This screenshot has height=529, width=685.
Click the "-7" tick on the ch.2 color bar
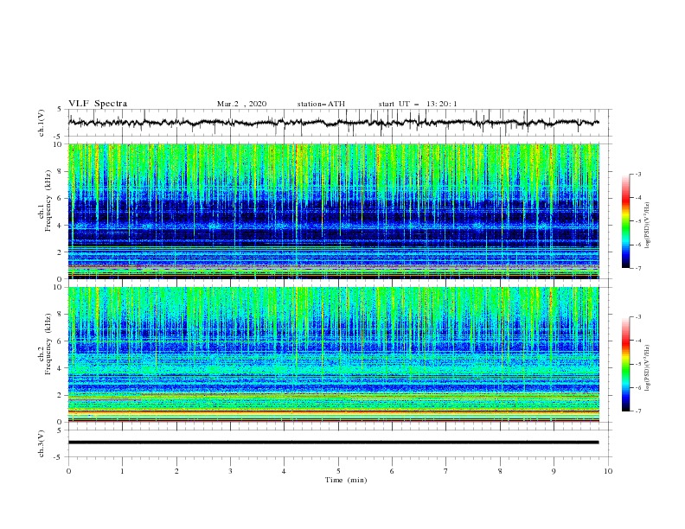click(638, 411)
